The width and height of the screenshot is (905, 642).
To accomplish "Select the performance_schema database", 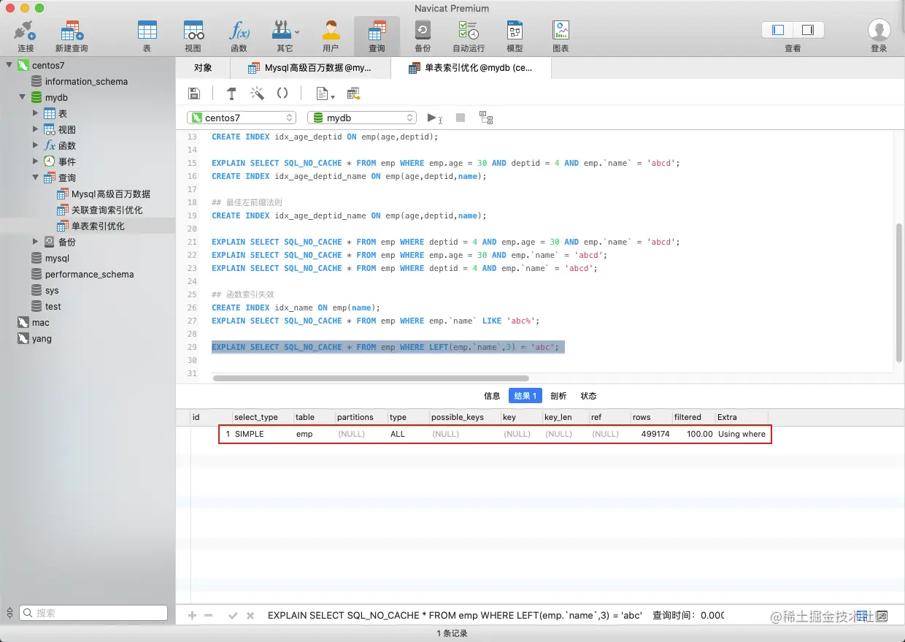I will pyautogui.click(x=88, y=274).
